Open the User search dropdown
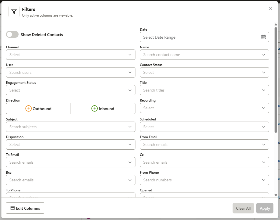Viewport: 280px width, 220px height. (x=71, y=72)
